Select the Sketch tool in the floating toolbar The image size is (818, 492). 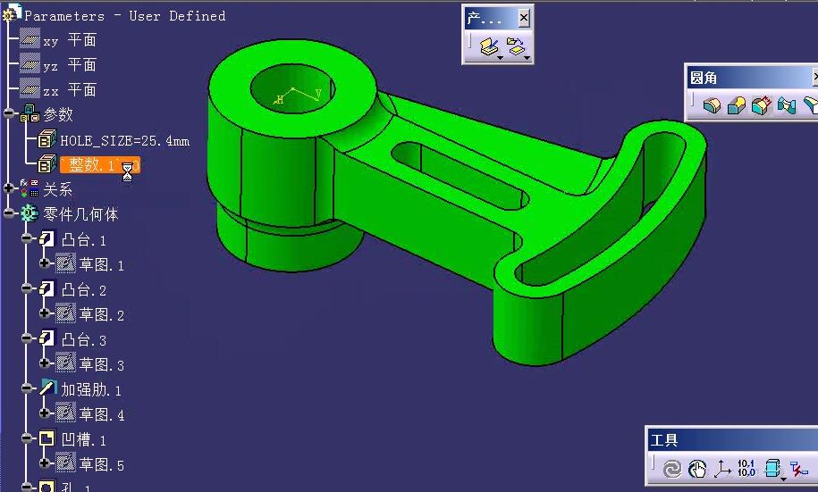point(489,46)
